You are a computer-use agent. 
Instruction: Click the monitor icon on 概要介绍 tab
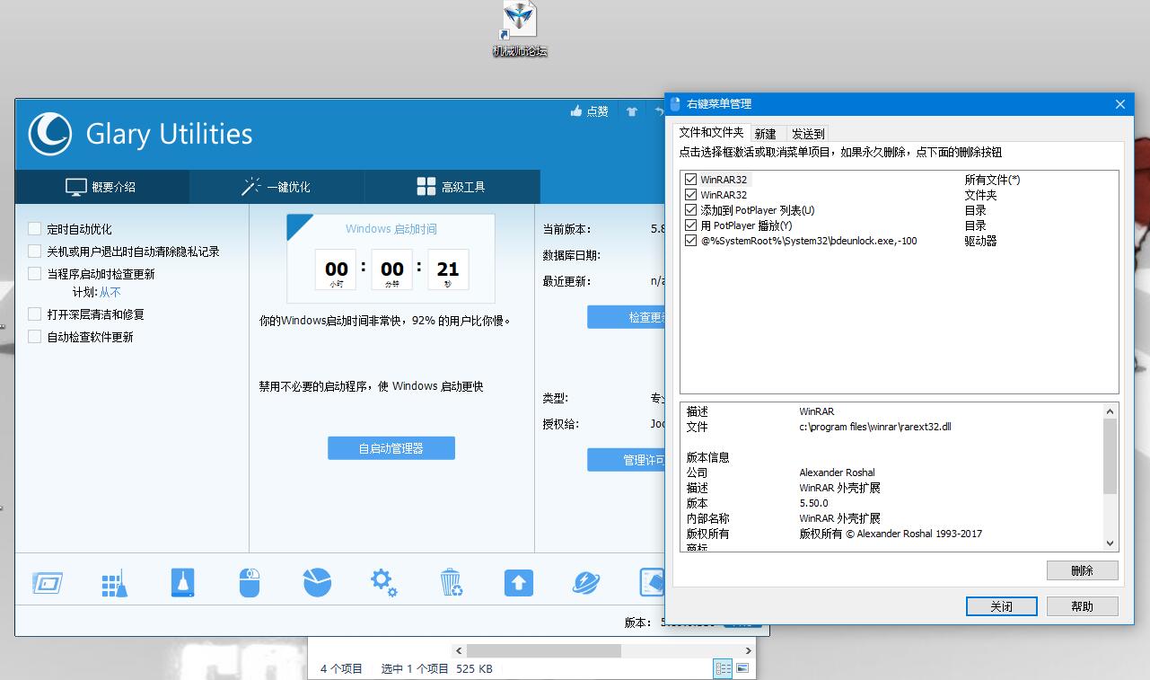(75, 187)
